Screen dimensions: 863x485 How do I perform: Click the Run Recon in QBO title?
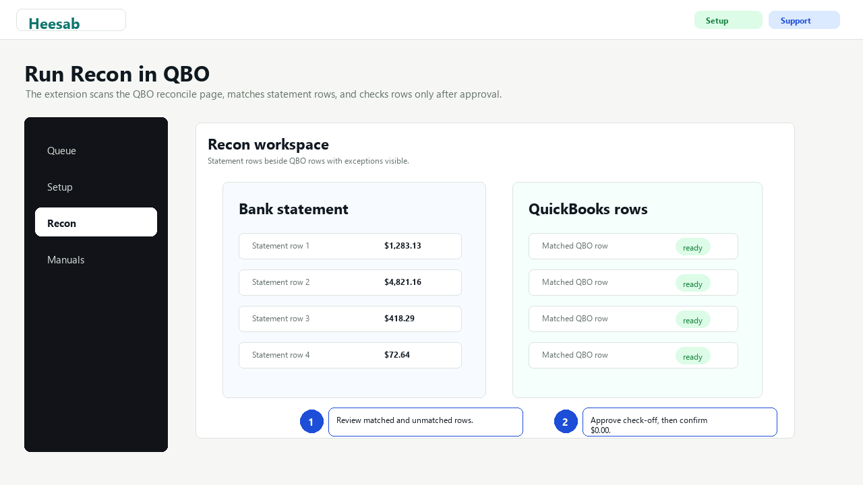117,73
